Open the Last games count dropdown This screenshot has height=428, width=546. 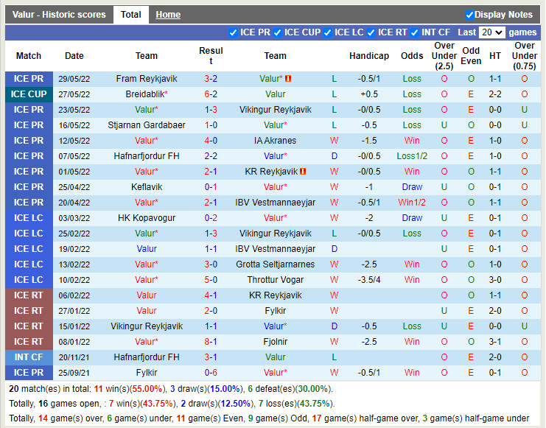point(491,32)
